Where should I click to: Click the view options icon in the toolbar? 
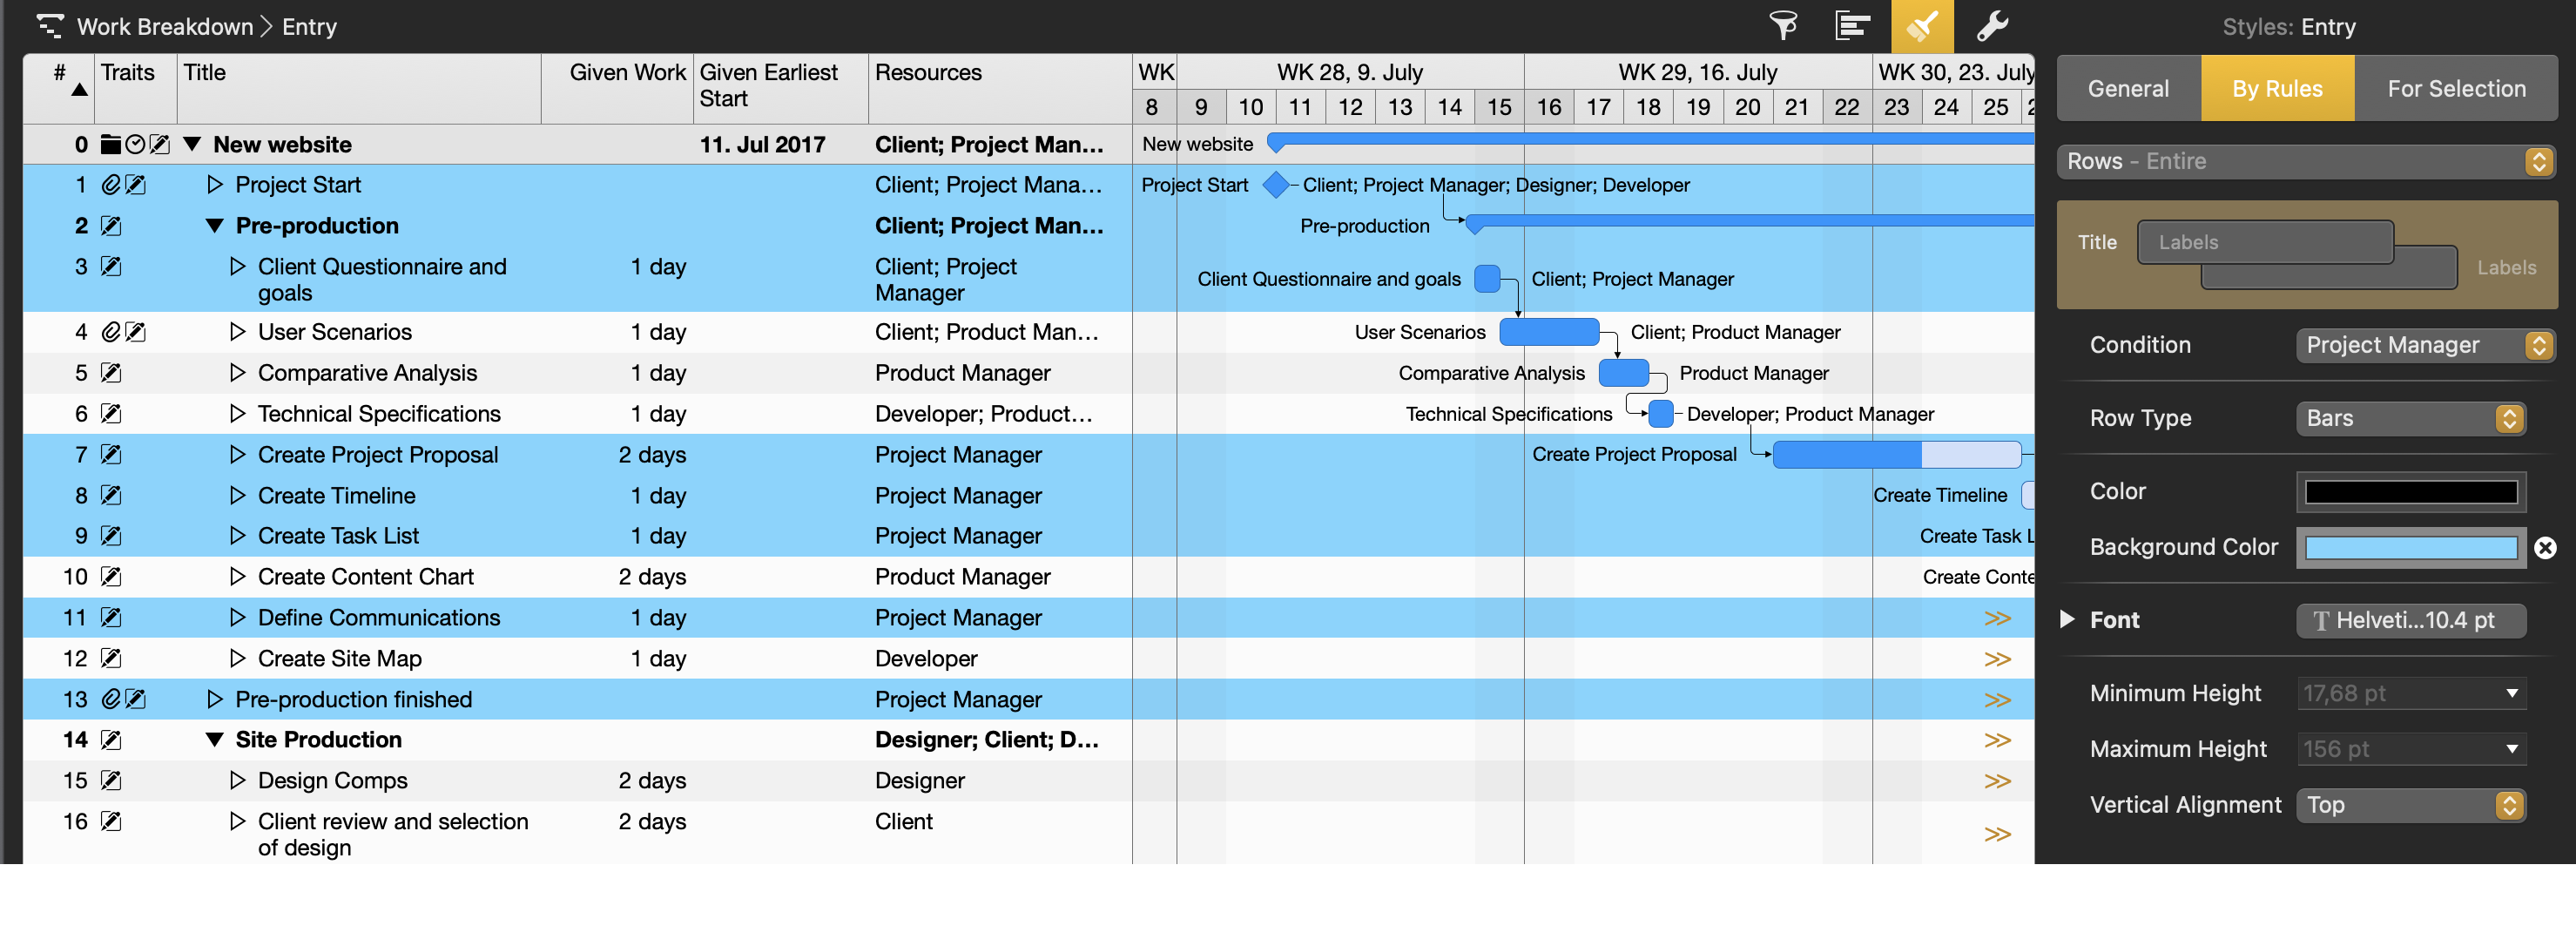point(1853,26)
